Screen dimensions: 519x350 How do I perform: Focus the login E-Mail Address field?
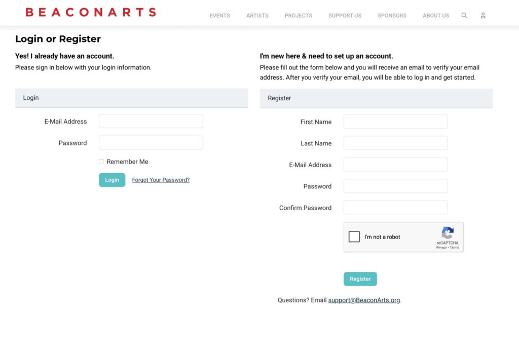pos(151,121)
